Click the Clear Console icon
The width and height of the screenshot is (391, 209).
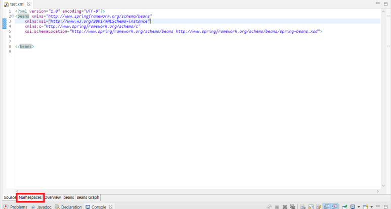303,207
